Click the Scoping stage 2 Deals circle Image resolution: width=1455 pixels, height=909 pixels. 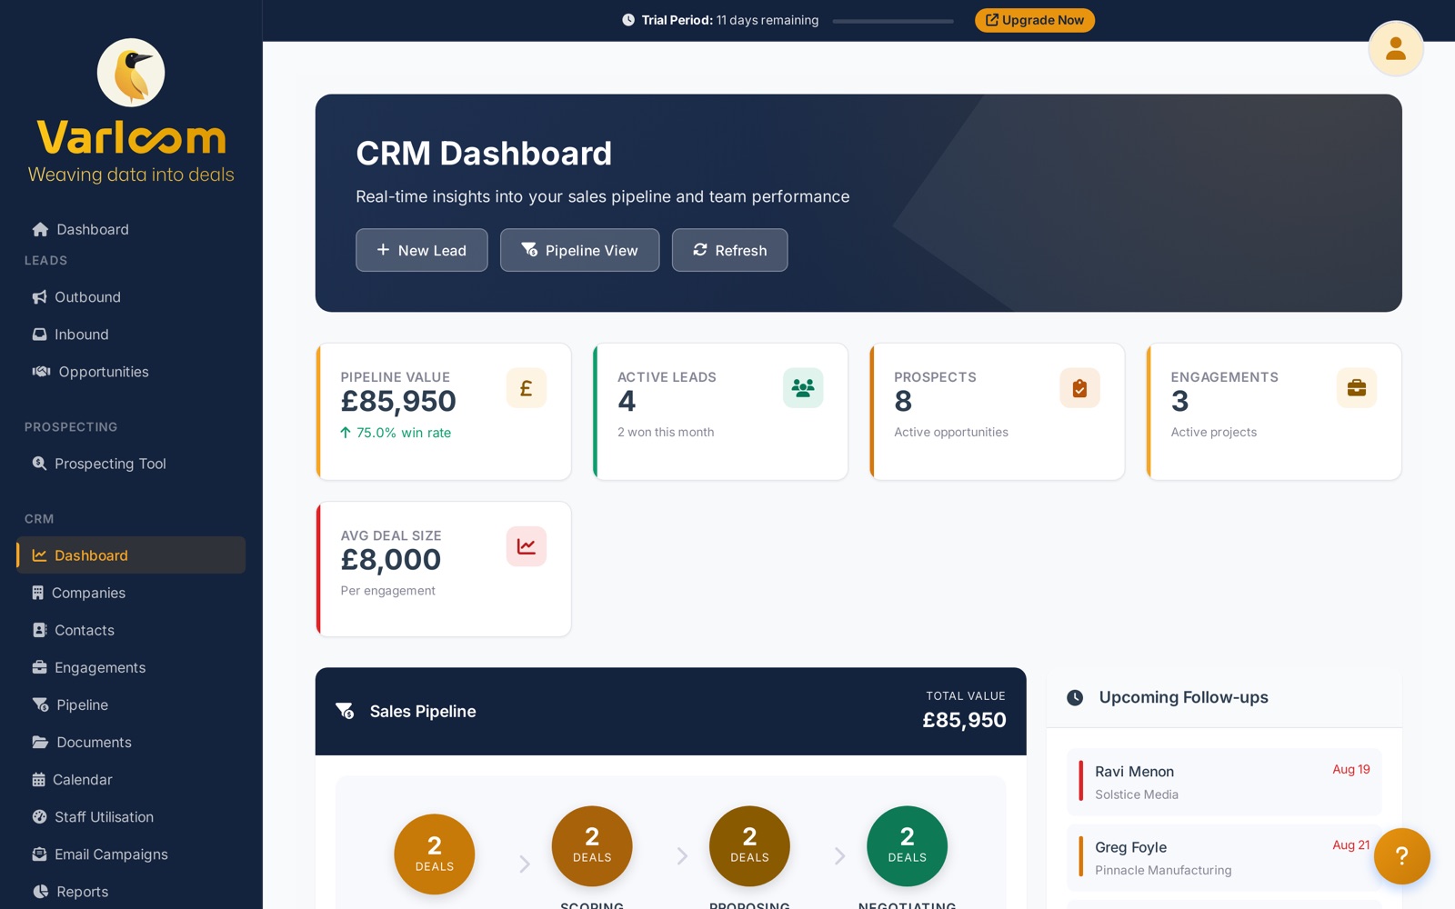(592, 846)
